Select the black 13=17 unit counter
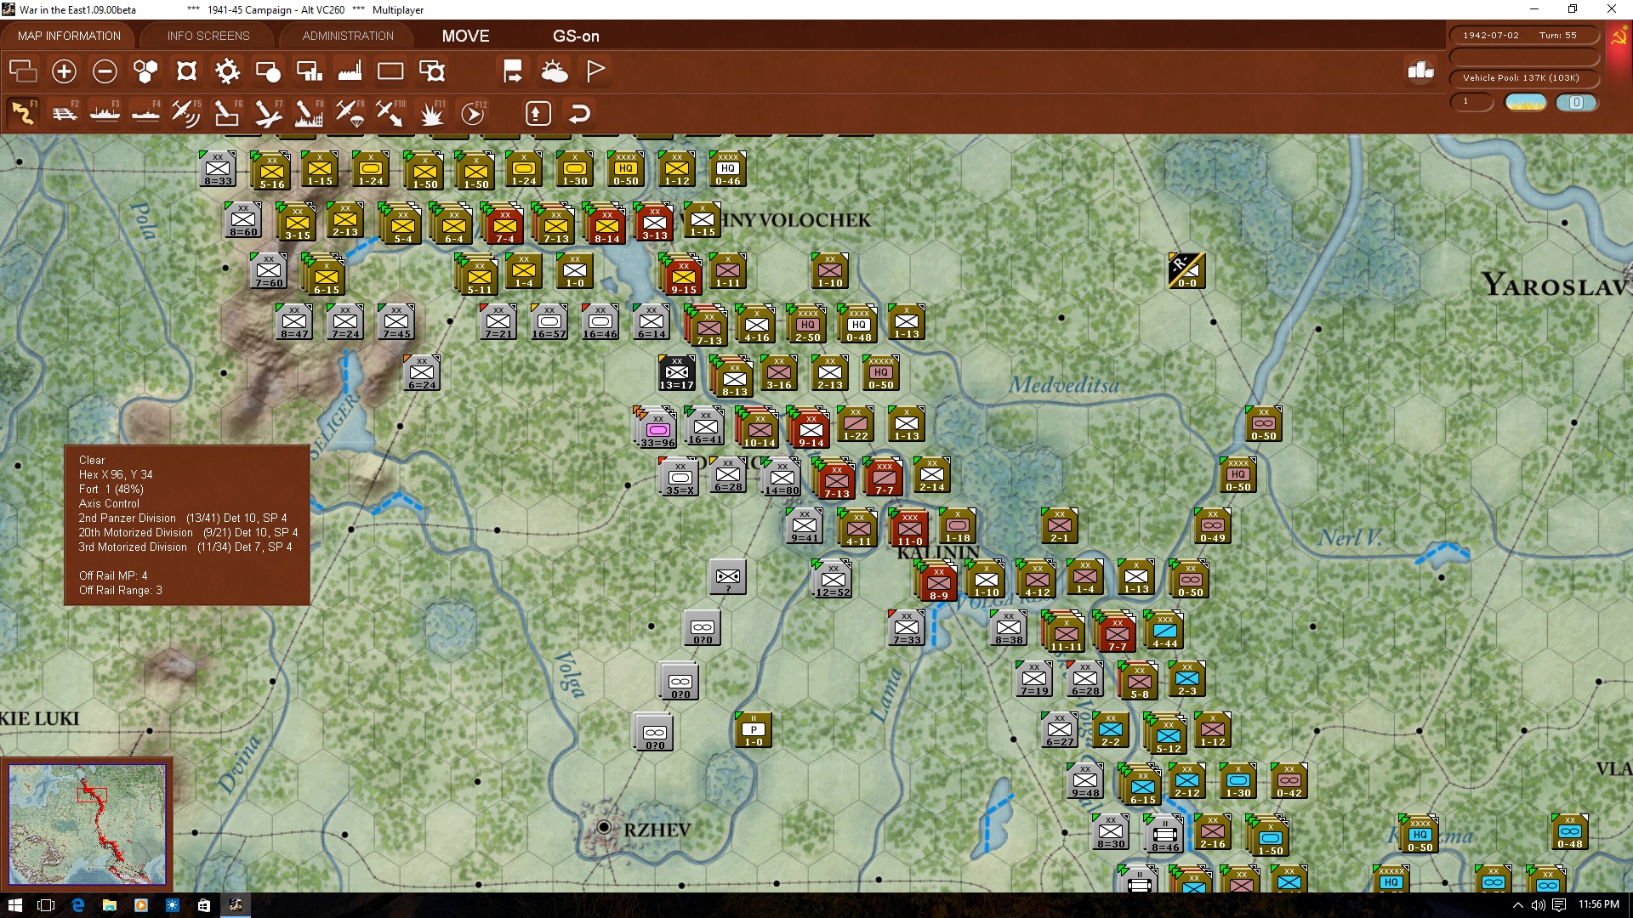The image size is (1633, 918). click(x=676, y=372)
